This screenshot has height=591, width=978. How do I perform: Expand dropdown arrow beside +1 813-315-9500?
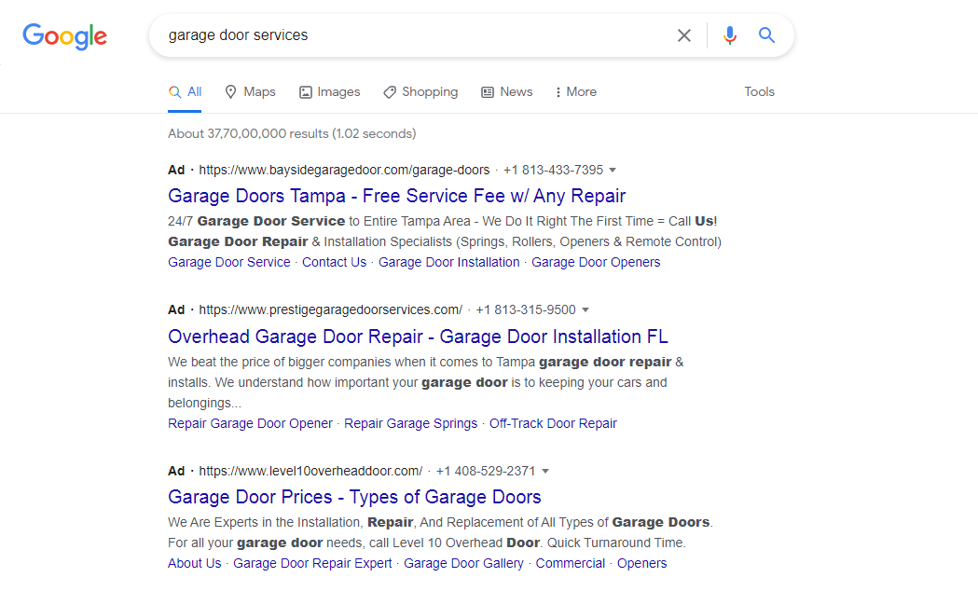(585, 309)
